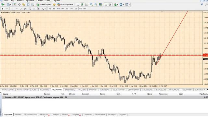Viewport: 208px width, 117px height.
Task: Open the Справка menu
Action: click(x=56, y=1)
